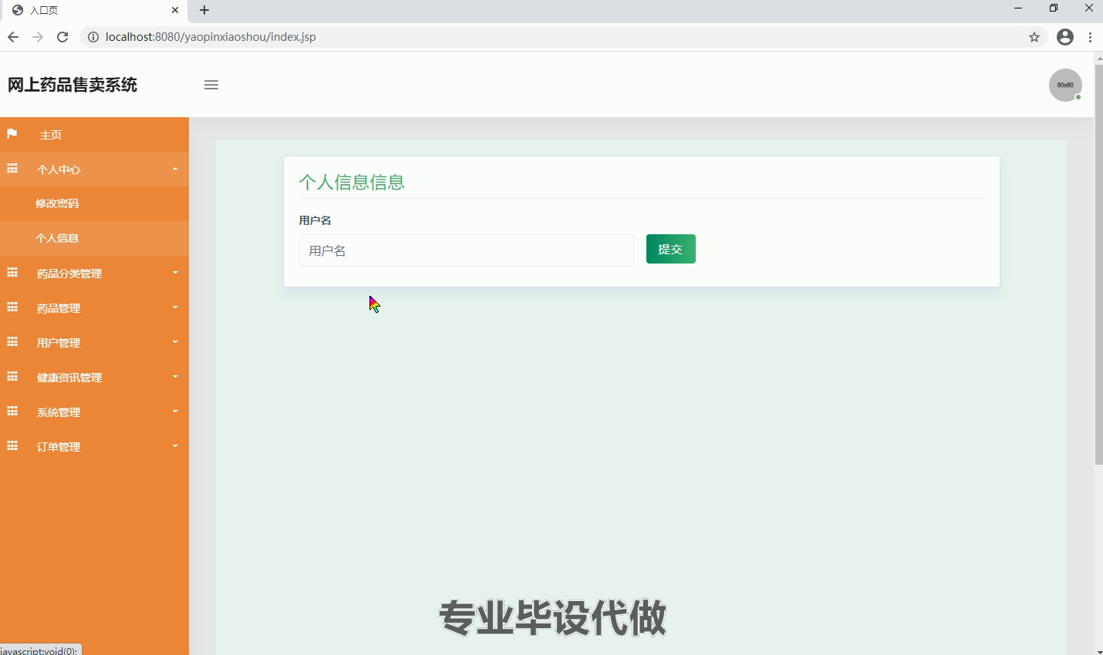Collapse the 个人中心 menu arrow

(x=175, y=169)
